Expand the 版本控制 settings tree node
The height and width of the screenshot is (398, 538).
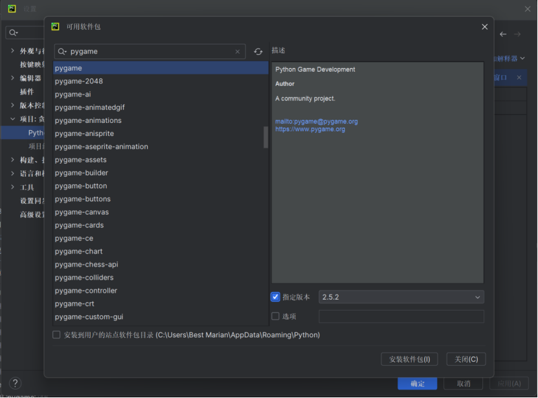click(x=12, y=105)
